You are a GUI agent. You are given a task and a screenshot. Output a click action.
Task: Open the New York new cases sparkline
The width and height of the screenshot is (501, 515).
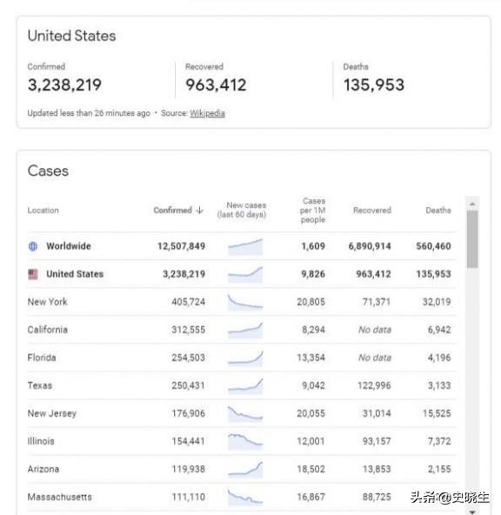(245, 302)
